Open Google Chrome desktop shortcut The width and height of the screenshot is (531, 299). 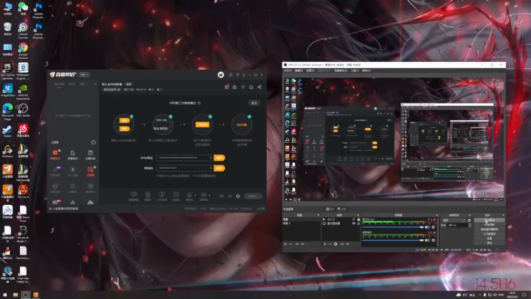pos(23,51)
